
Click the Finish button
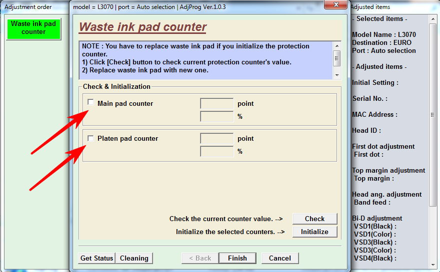tap(237, 258)
